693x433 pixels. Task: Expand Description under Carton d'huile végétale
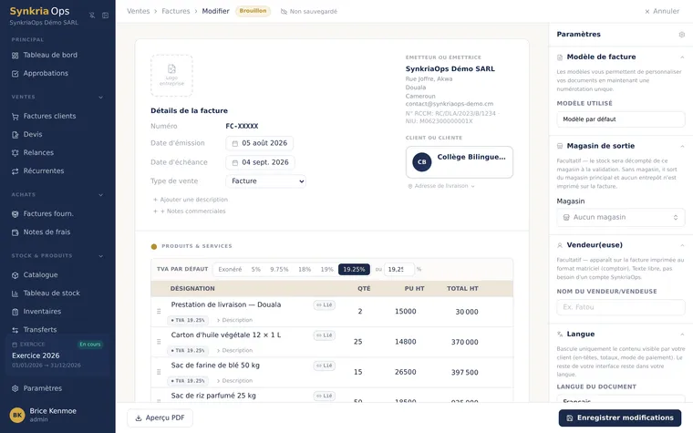pos(234,350)
